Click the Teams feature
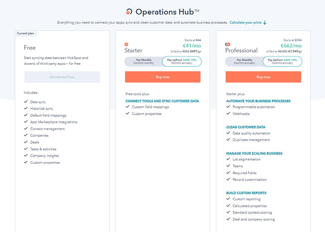This screenshot has width=325, height=232. click(238, 166)
